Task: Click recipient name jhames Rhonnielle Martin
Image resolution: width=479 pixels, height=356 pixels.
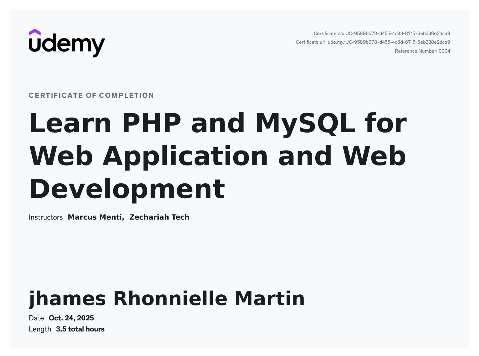Action: click(x=167, y=299)
